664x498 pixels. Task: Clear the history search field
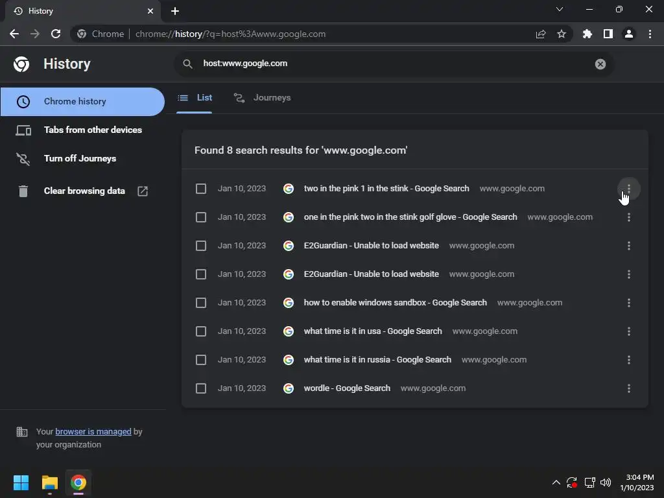600,64
